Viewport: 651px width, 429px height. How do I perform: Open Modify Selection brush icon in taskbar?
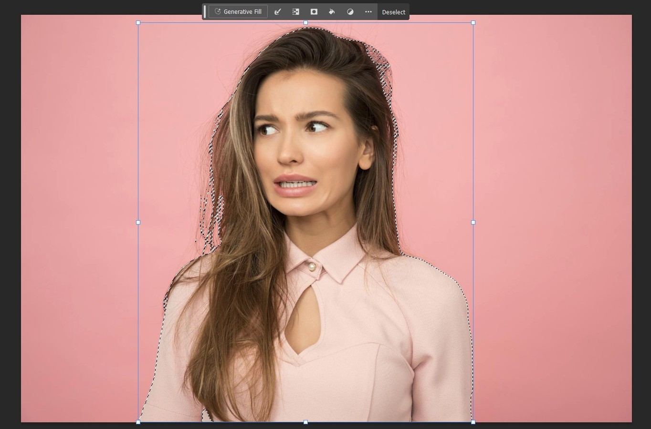coord(278,11)
